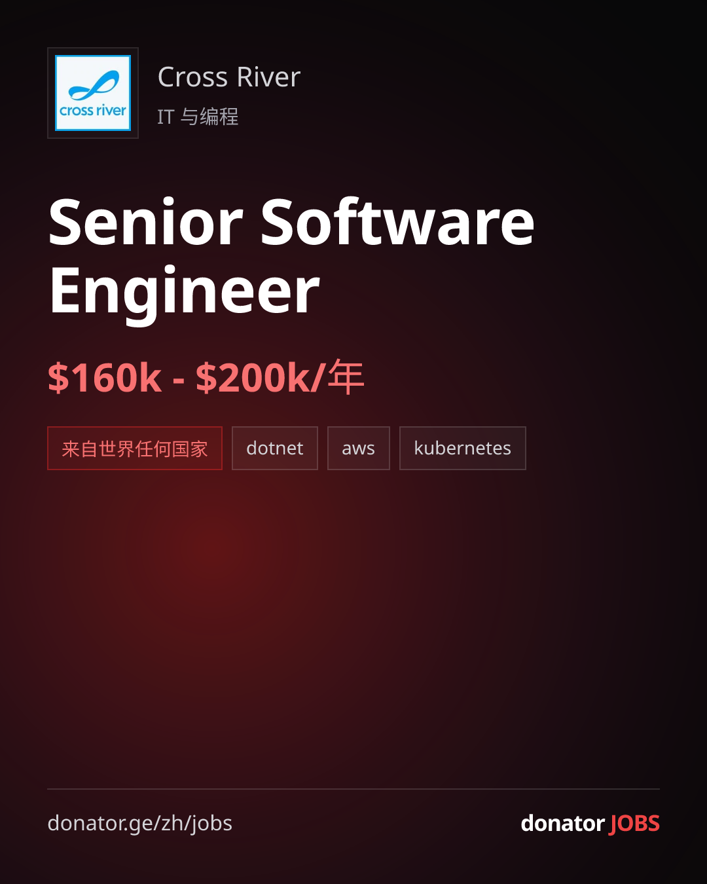This screenshot has width=707, height=884.
Task: Click the Cross River logo icon
Action: (93, 93)
